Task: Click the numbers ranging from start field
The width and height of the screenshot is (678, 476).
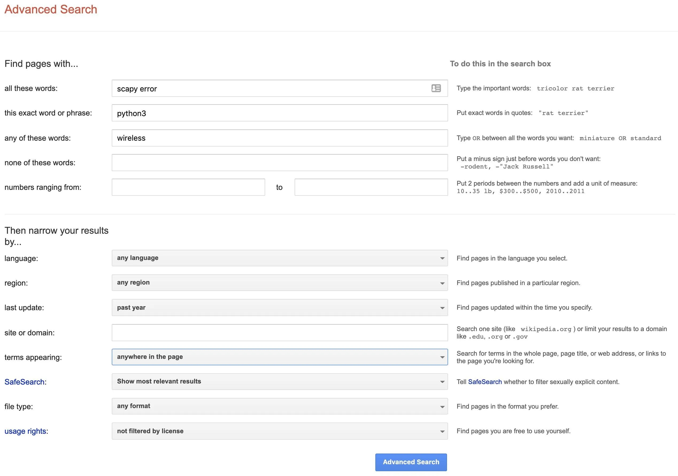Action: pyautogui.click(x=188, y=187)
